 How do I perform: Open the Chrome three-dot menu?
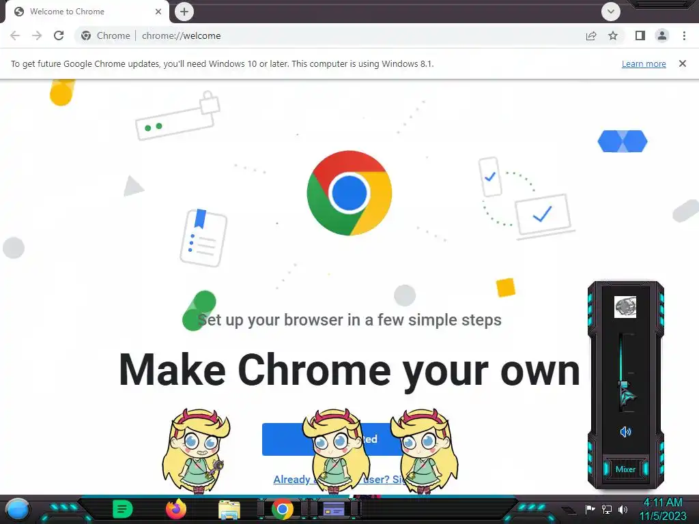click(684, 35)
